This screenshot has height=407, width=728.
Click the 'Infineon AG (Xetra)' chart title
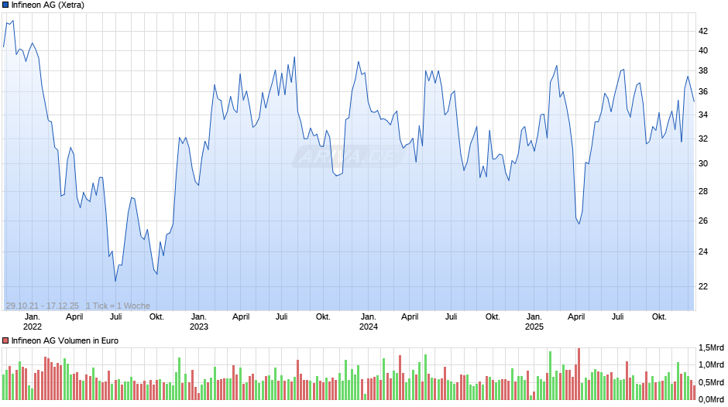point(48,5)
